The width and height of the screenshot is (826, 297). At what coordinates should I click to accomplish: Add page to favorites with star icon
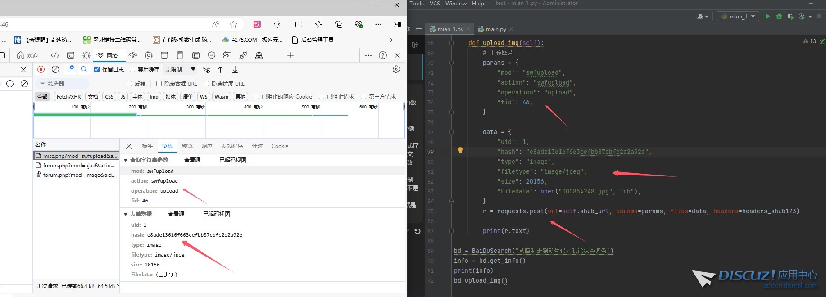coord(233,24)
